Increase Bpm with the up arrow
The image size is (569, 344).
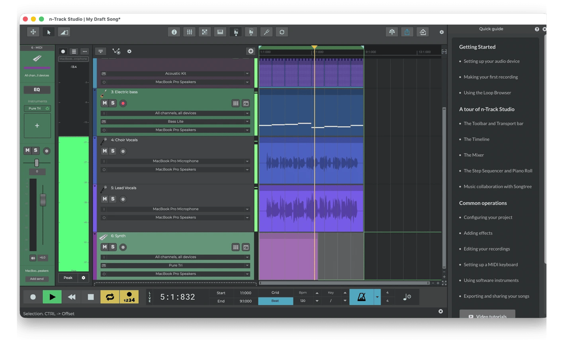[x=317, y=293]
